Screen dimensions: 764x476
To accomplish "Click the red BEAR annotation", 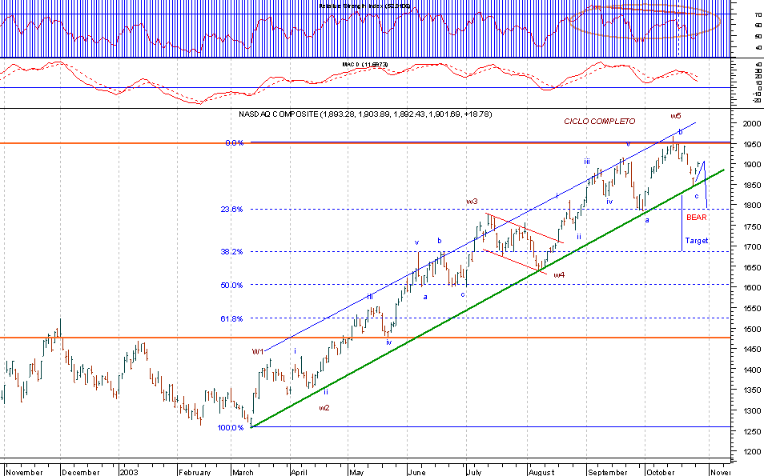I will (696, 218).
